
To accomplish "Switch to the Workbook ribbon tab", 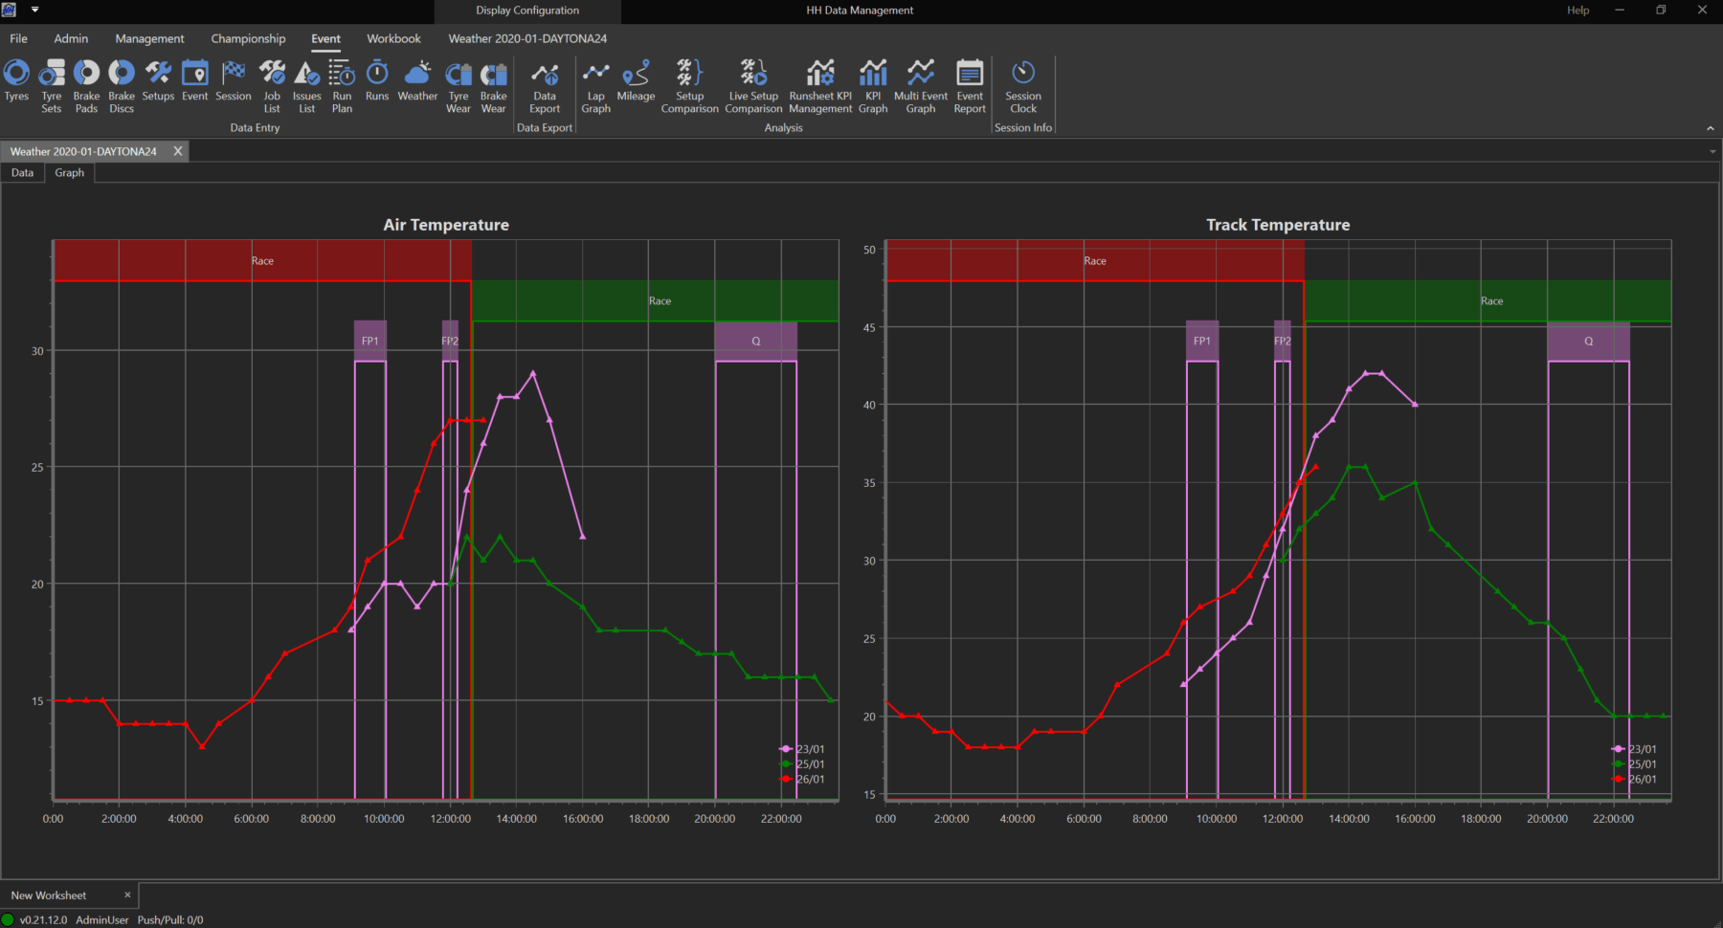I will coord(393,38).
